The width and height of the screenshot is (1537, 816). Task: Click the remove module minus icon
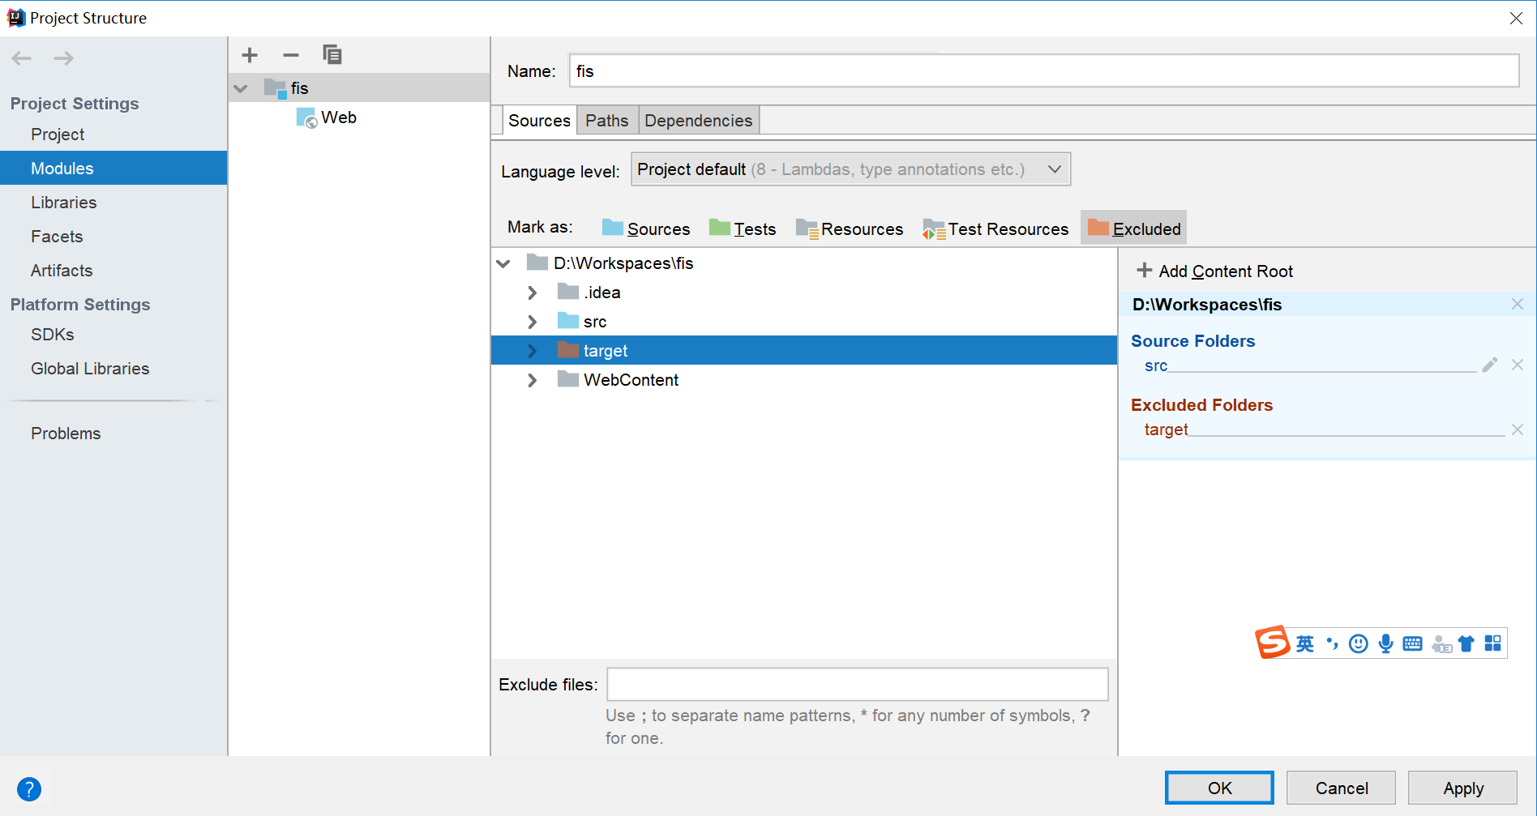291,55
